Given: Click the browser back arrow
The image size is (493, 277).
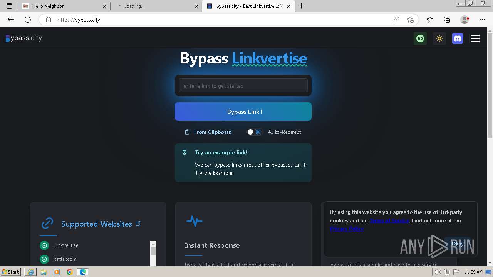Looking at the screenshot, I should pyautogui.click(x=11, y=20).
